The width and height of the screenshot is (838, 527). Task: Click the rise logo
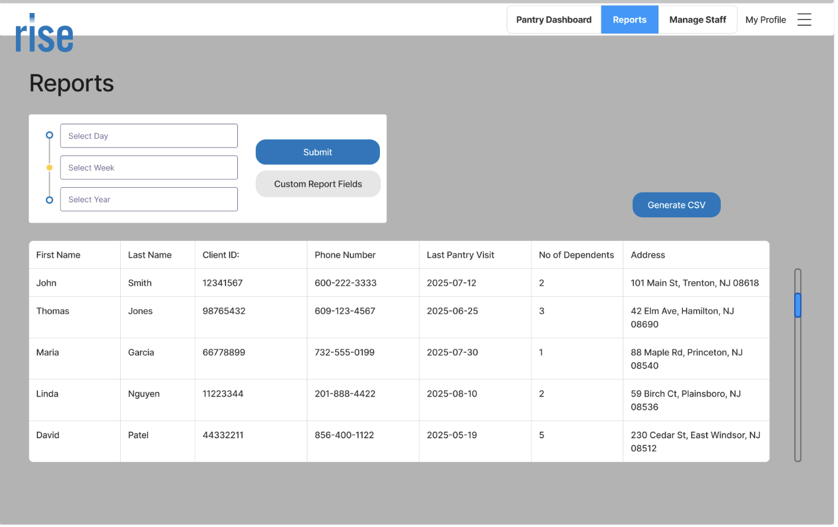click(x=44, y=34)
